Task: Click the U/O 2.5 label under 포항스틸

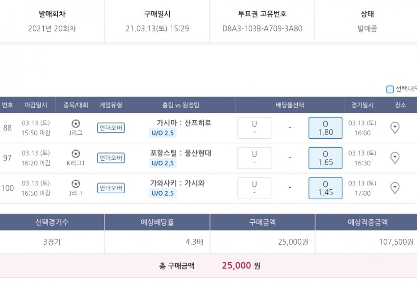Action: [x=162, y=163]
